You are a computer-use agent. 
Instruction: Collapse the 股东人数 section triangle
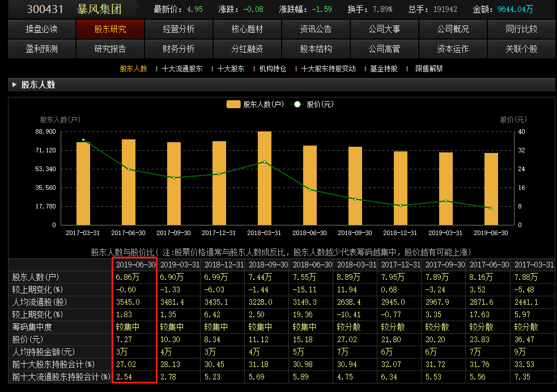14,85
